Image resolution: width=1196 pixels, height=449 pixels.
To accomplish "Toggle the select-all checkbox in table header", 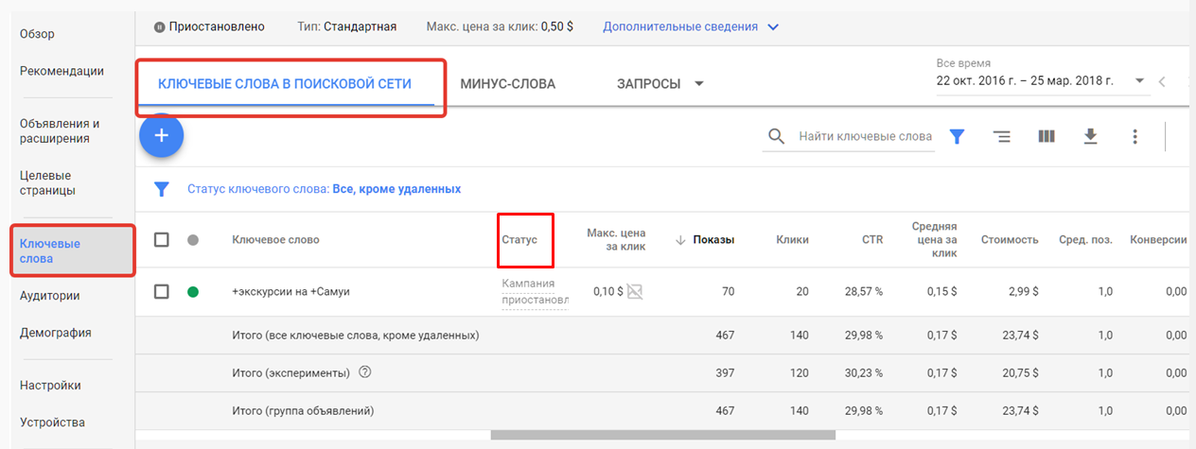I will (x=162, y=240).
